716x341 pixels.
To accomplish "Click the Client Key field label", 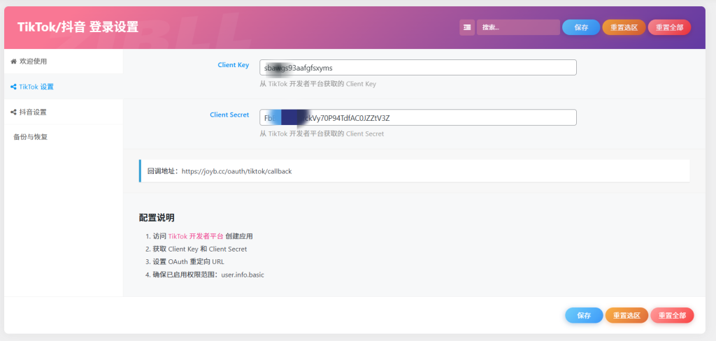I will (233, 65).
